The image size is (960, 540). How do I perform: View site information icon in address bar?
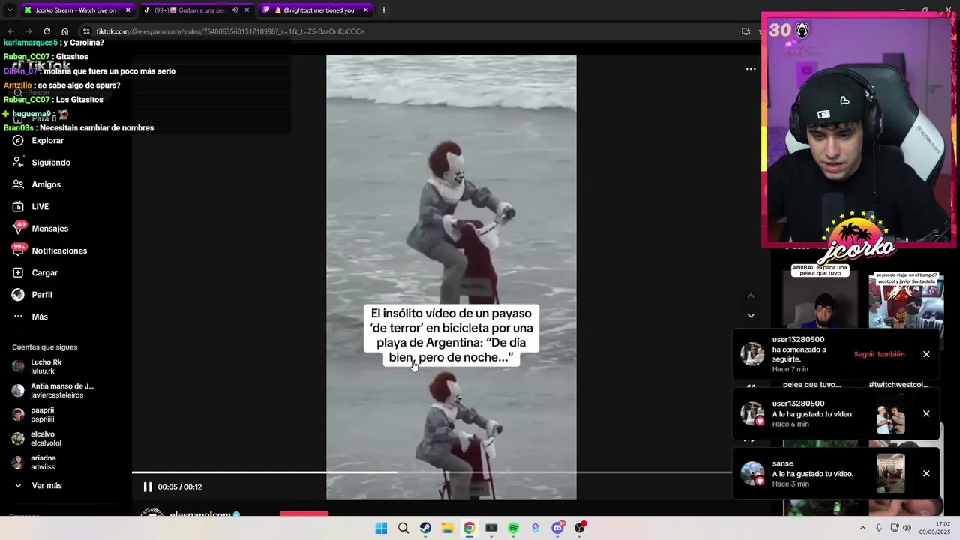tap(86, 31)
